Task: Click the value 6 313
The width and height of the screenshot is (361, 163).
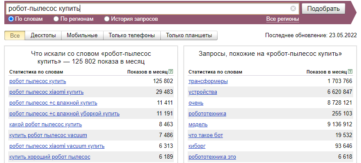Action: tap(166, 146)
